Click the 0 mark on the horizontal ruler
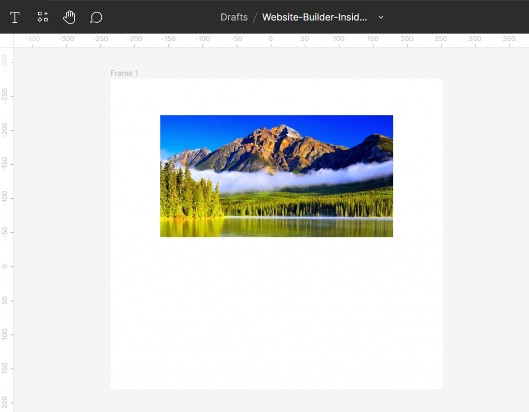This screenshot has height=412, width=529. pyautogui.click(x=270, y=38)
